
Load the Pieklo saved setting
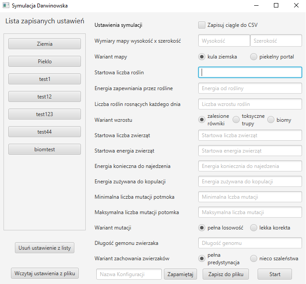(x=44, y=61)
